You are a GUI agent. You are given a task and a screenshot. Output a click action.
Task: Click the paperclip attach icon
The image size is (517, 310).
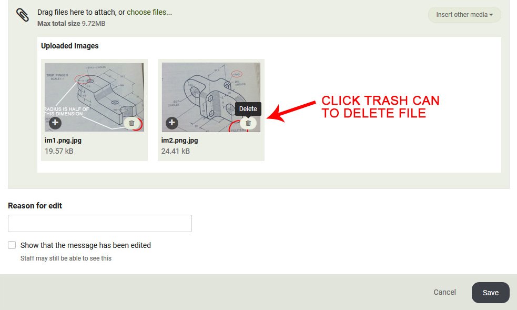point(23,15)
